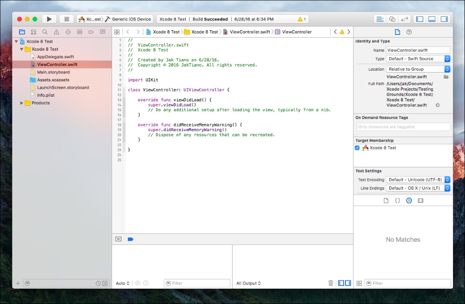Click the scheme selector Xc...est
This screenshot has height=304, width=465.
[x=89, y=19]
